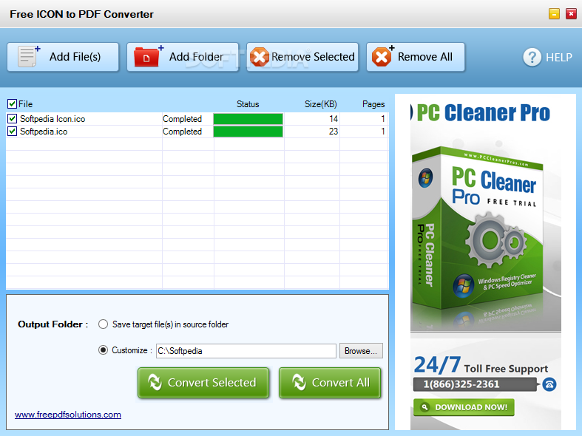Click the C:\Softpedia output path field
582x436 pixels.
coord(246,351)
